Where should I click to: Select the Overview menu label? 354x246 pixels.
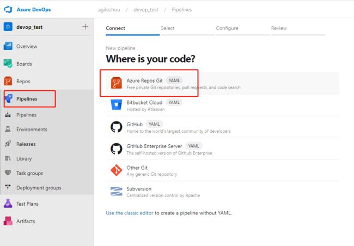[27, 46]
